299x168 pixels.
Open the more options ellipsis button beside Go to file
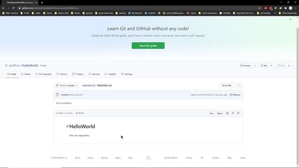point(239,85)
